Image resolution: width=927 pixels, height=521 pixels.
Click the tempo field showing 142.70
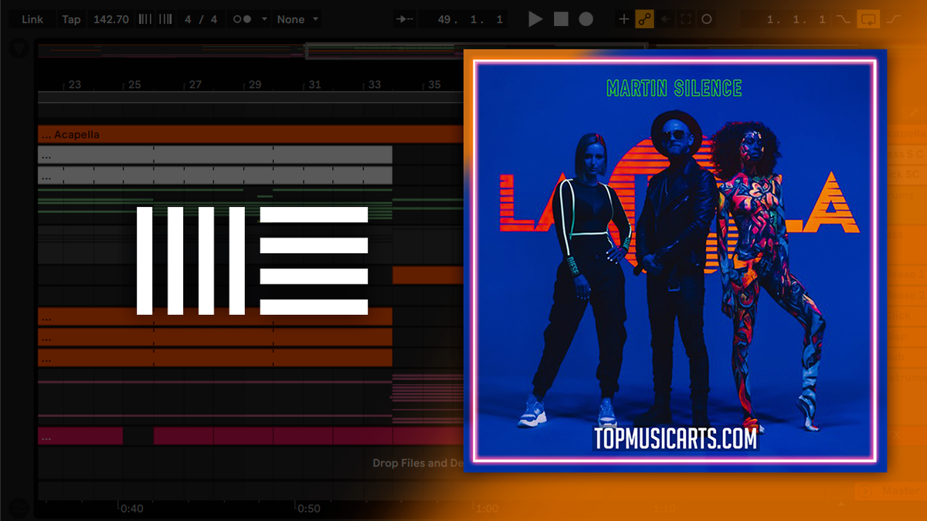coord(111,19)
